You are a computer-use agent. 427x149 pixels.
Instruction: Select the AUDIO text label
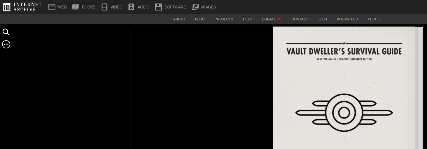[x=143, y=7]
